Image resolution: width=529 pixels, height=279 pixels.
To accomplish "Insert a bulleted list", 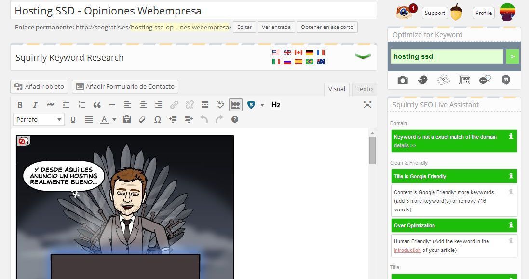I will 66,105.
